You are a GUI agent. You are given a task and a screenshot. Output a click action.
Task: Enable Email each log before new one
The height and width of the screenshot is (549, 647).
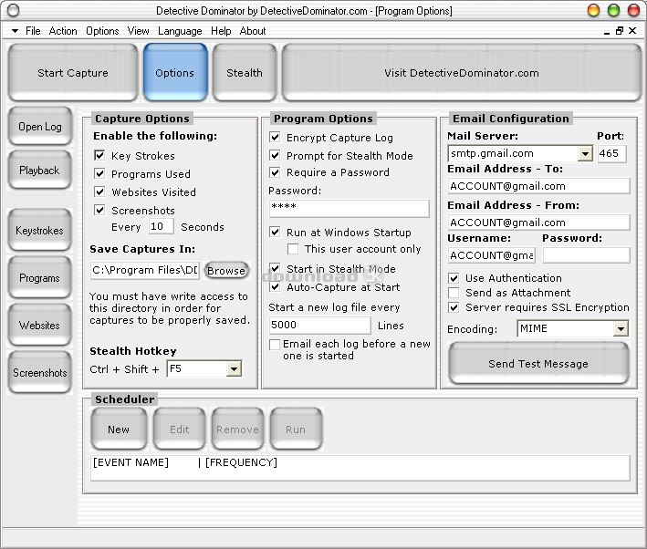(275, 345)
